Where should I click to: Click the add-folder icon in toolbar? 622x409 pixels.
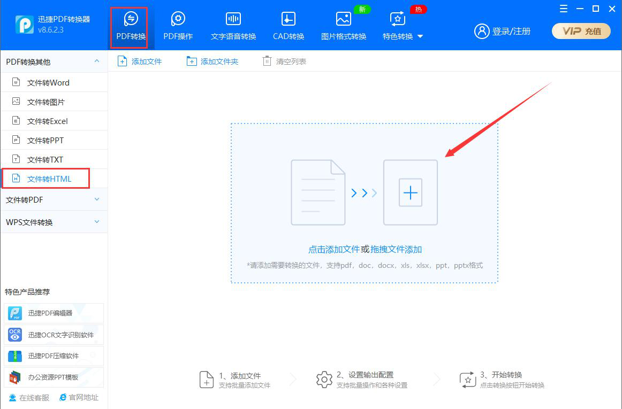click(192, 61)
